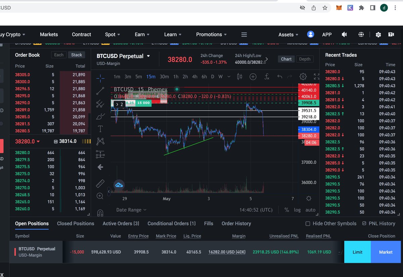Select the brush drawing tool

(x=100, y=116)
